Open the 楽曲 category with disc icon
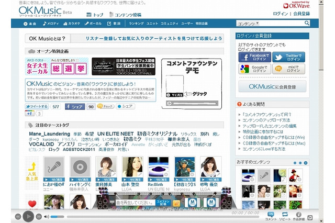 point(30,24)
